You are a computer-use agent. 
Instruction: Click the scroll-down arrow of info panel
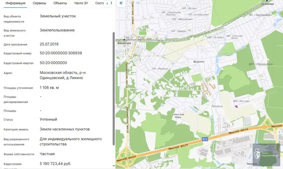[x=113, y=166]
